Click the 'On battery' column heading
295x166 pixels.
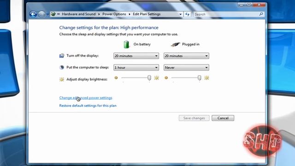[142, 44]
